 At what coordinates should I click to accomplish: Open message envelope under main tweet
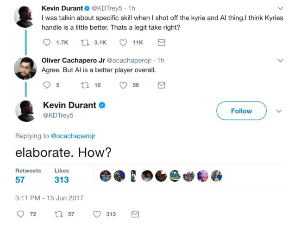(135, 214)
